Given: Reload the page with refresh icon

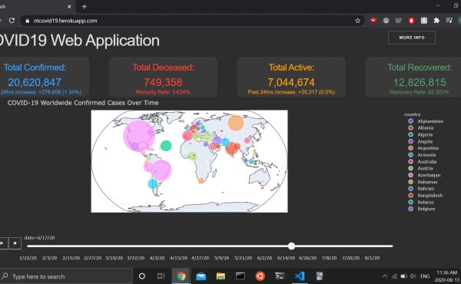Looking at the screenshot, I should (12, 21).
